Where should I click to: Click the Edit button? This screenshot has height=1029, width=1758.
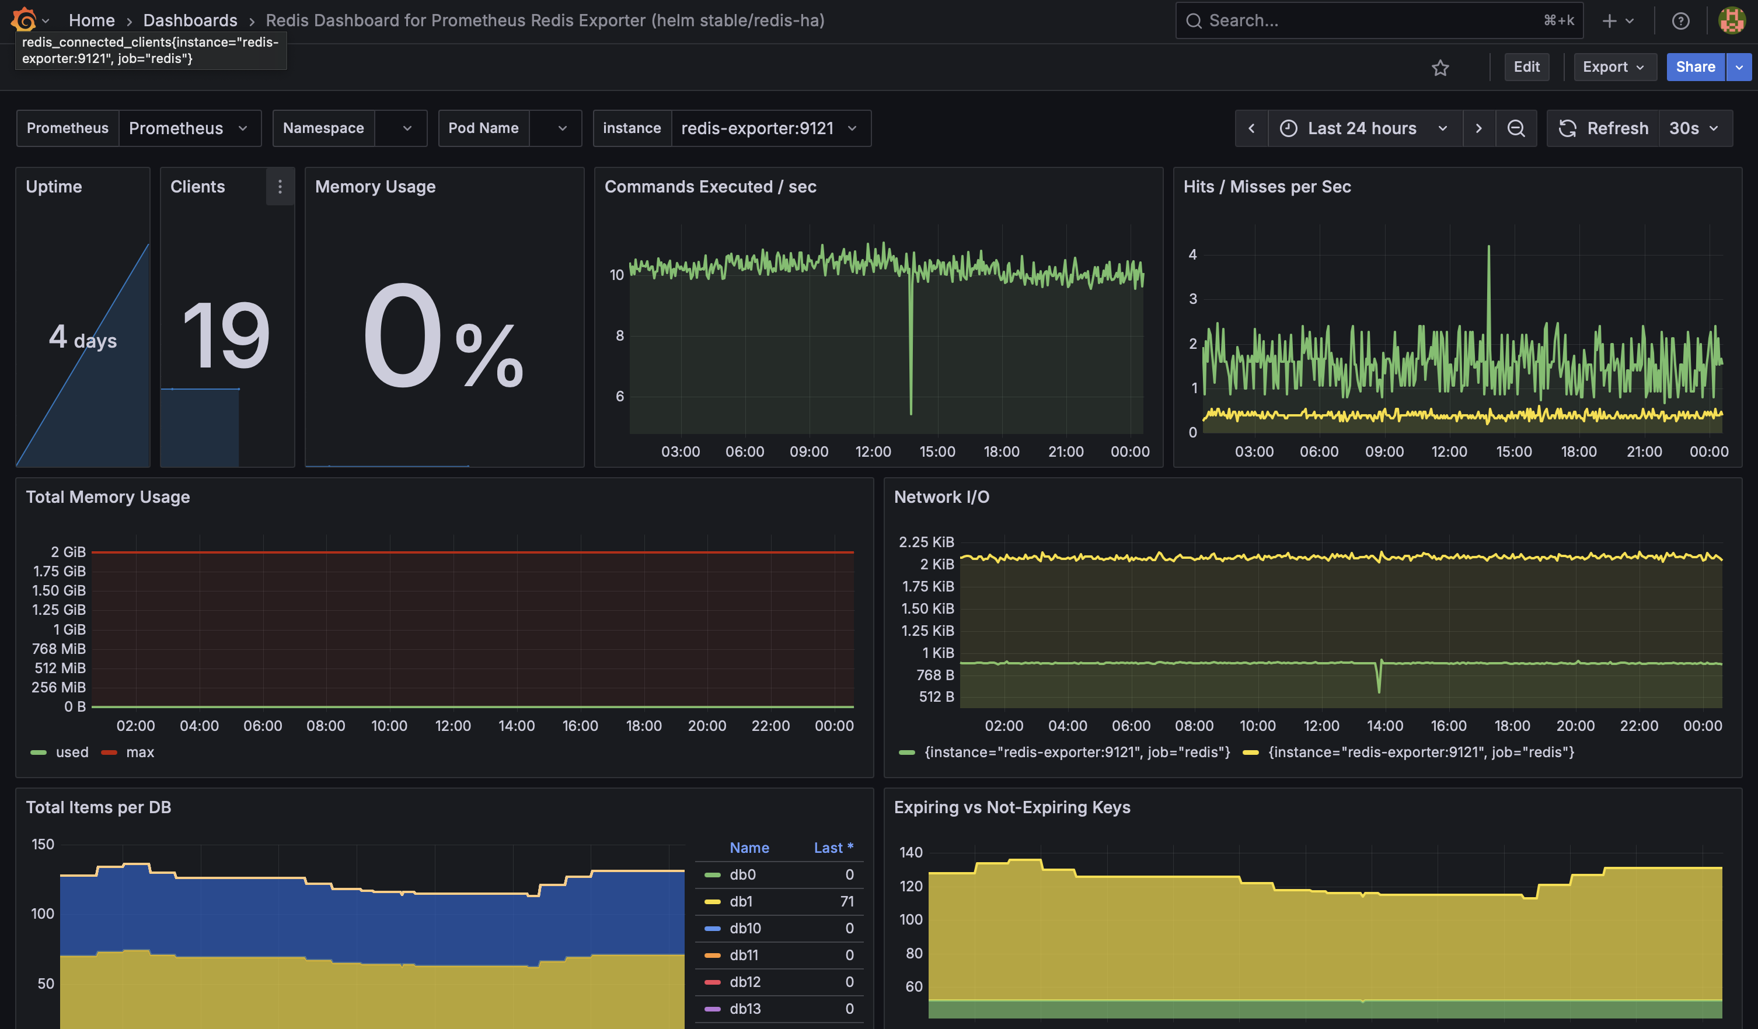click(1526, 67)
